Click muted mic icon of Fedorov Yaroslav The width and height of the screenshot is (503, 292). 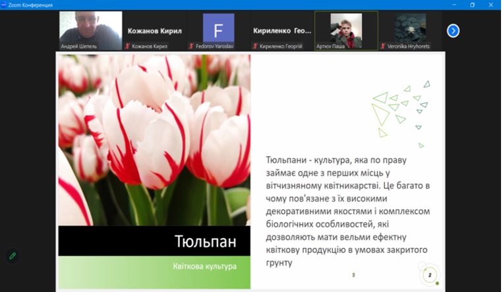pyautogui.click(x=191, y=46)
